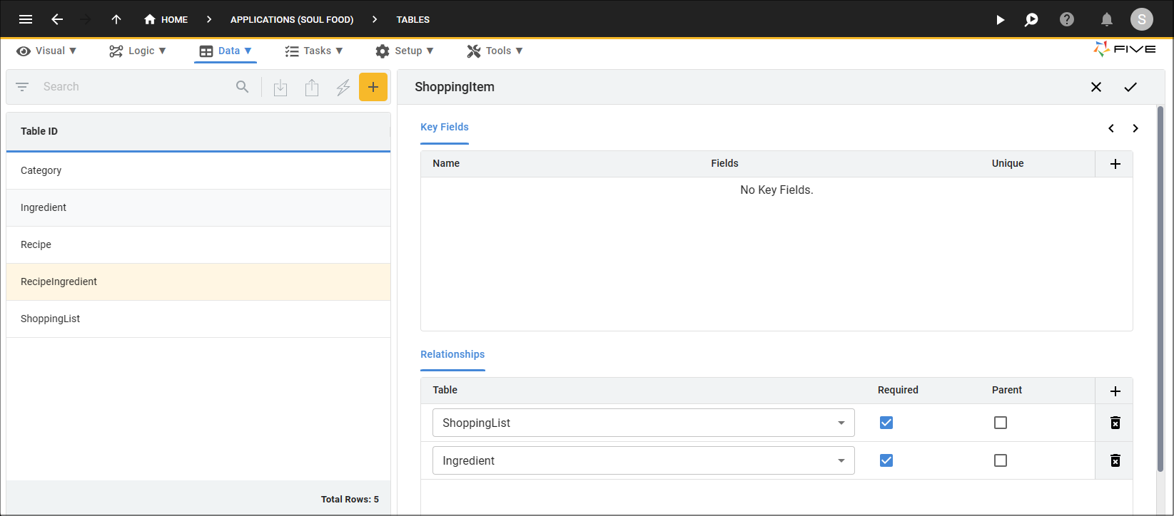This screenshot has width=1174, height=516.
Task: Toggle Required for Ingredient relationship
Action: pyautogui.click(x=886, y=460)
